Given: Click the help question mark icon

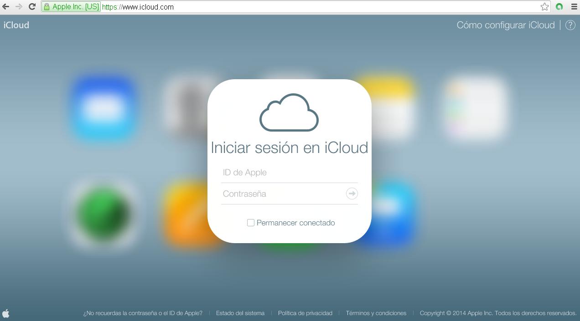Looking at the screenshot, I should [570, 25].
